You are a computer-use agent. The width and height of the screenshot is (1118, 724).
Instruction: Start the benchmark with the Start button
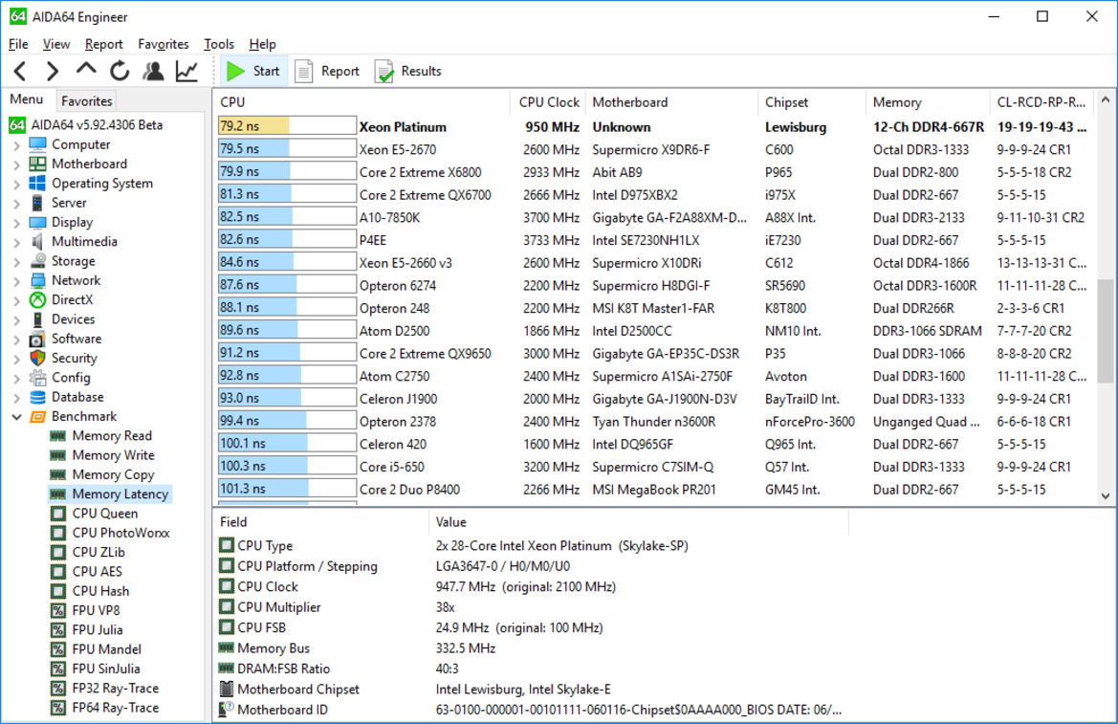pyautogui.click(x=253, y=71)
